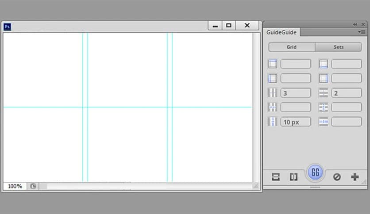Maximize the Photoshop document window
The image size is (370, 214).
pos(229,26)
